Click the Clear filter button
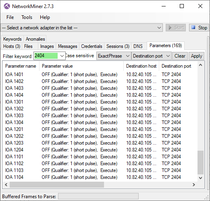Screen dimensions: 210x201 [180, 56]
